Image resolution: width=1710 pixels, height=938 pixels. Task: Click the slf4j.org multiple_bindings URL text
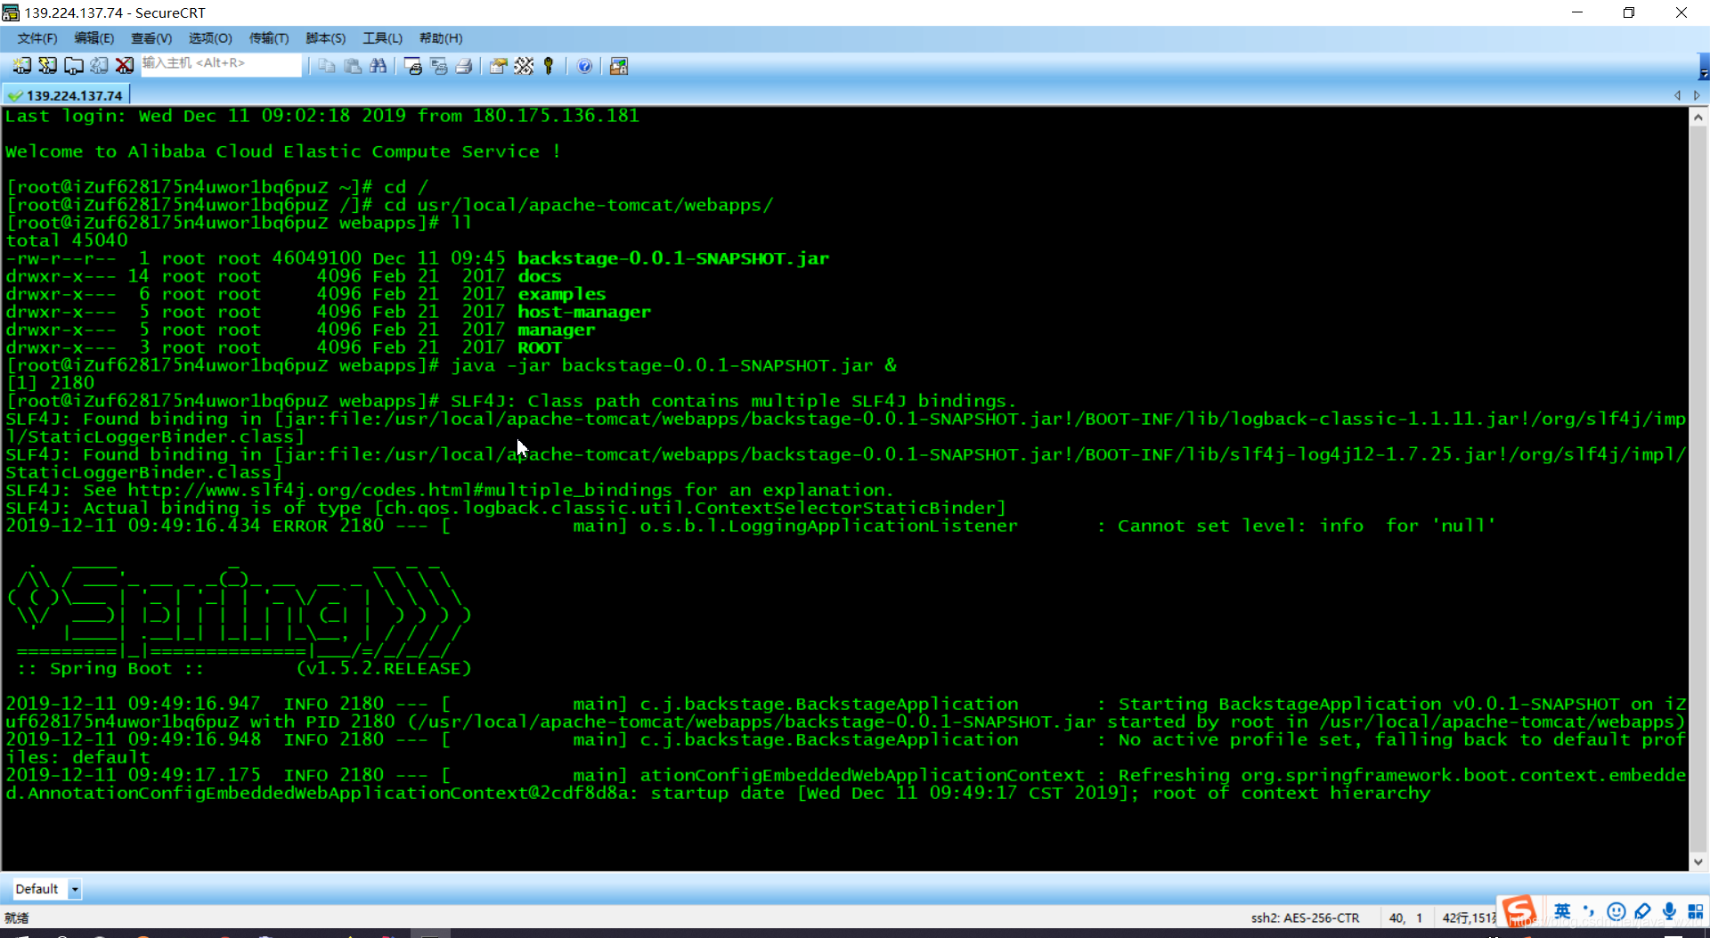coord(400,490)
